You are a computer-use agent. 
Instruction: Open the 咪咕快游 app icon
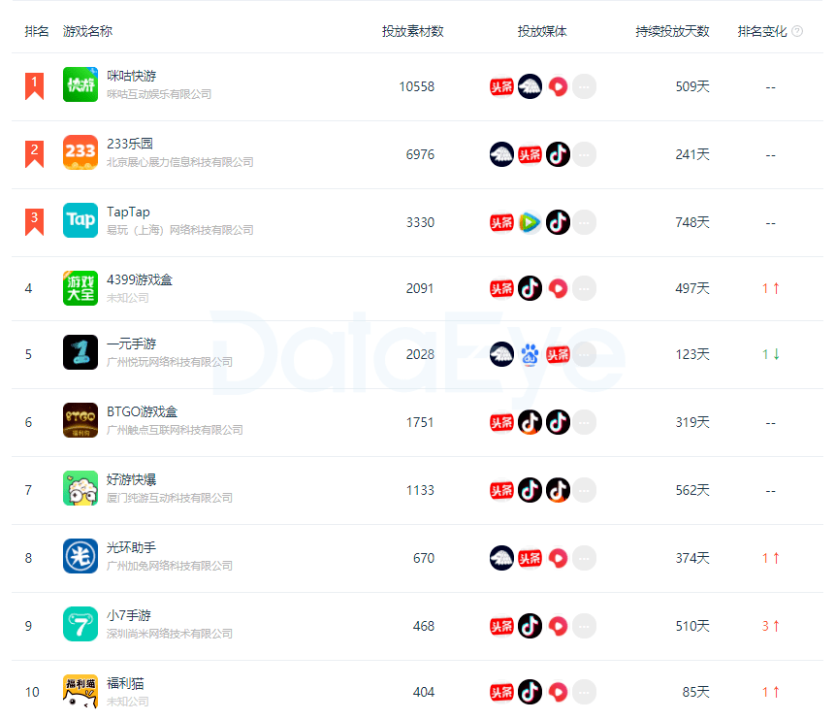(80, 84)
